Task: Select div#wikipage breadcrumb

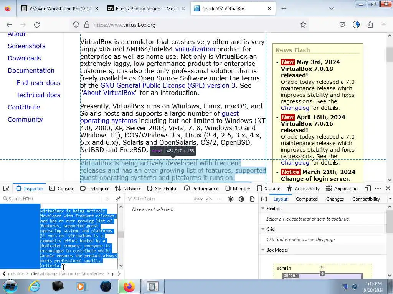Action: pyautogui.click(x=68, y=274)
